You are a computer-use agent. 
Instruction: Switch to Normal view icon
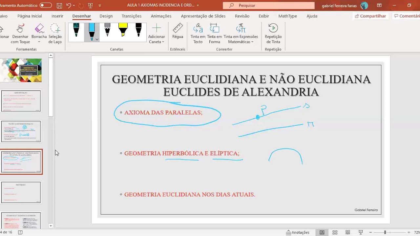322,232
